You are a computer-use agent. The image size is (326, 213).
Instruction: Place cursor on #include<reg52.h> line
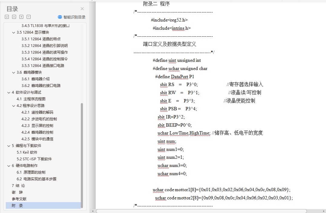pyautogui.click(x=169, y=20)
